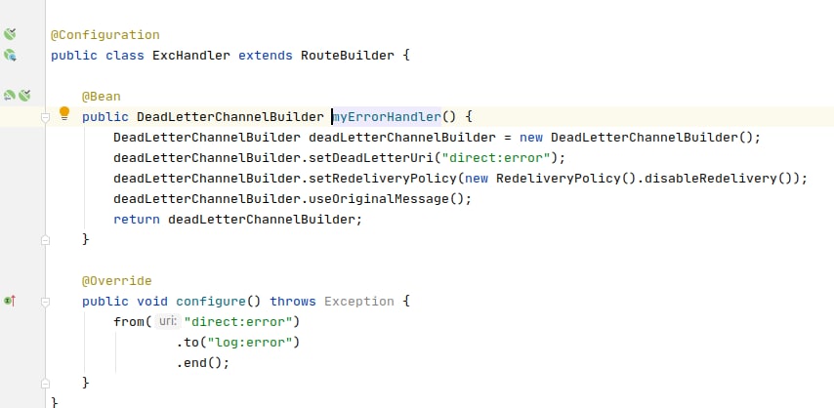
Task: Click the ExcHandler class name
Action: click(x=191, y=56)
